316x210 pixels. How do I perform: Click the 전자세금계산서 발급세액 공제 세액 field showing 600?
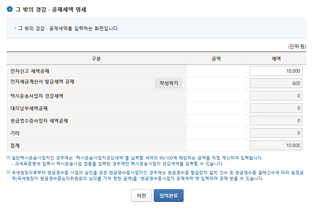[276, 83]
